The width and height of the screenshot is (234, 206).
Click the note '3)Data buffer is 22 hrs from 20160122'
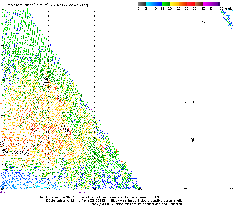(75, 201)
